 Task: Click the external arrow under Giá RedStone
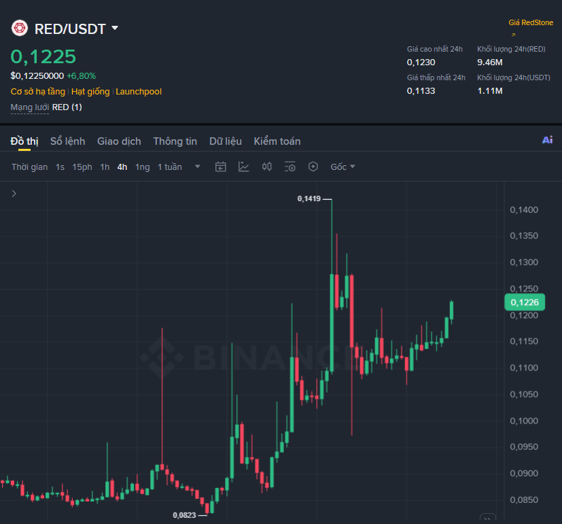pyautogui.click(x=513, y=35)
